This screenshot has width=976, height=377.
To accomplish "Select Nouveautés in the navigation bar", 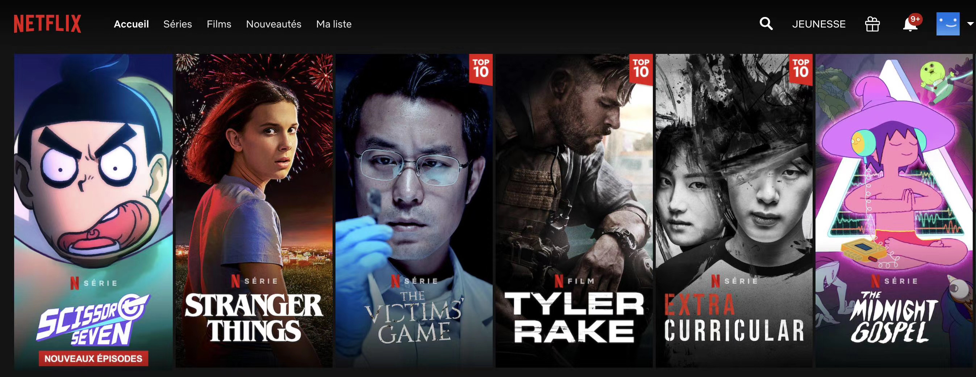I will pyautogui.click(x=274, y=24).
